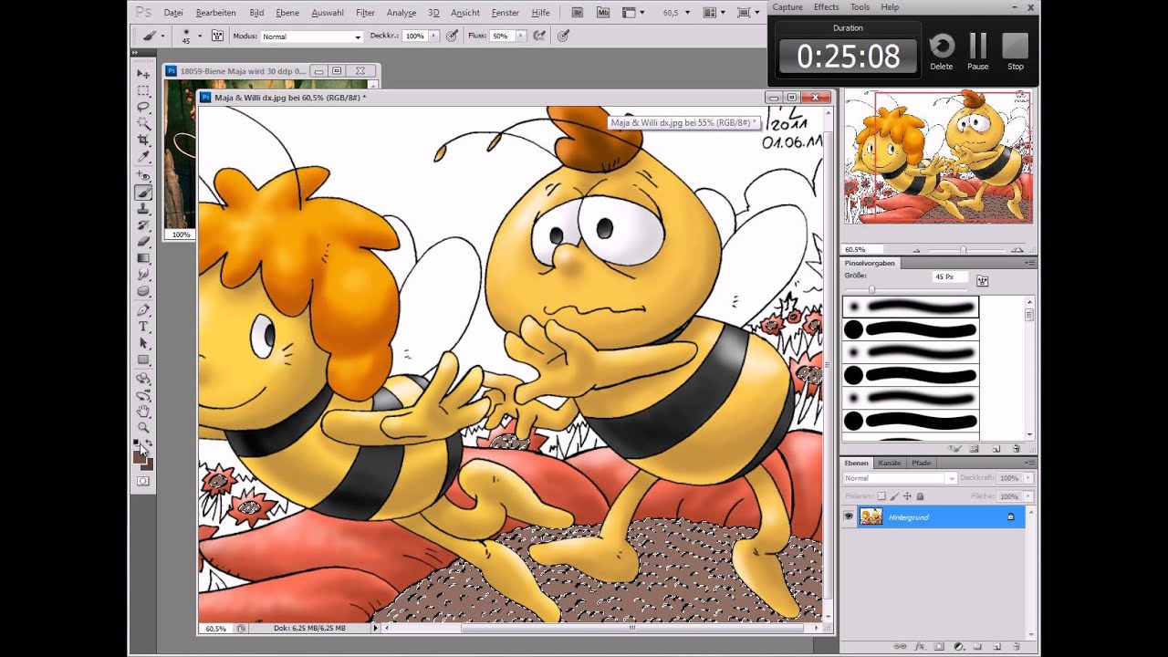Select the Blur tool
The image size is (1168, 657).
[143, 275]
